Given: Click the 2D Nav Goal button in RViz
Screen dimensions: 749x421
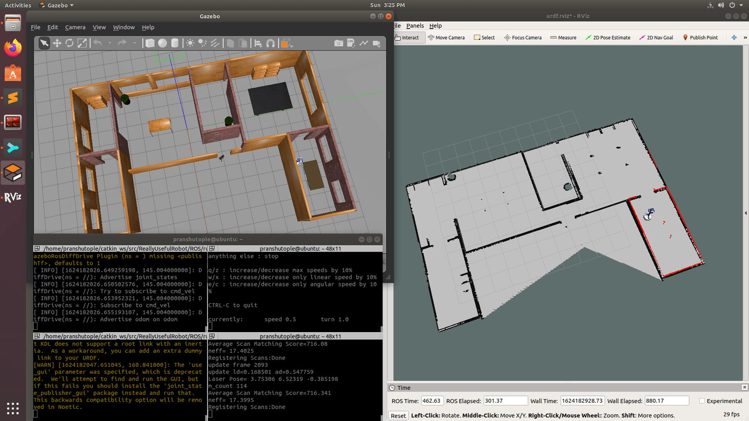Looking at the screenshot, I should click(656, 37).
